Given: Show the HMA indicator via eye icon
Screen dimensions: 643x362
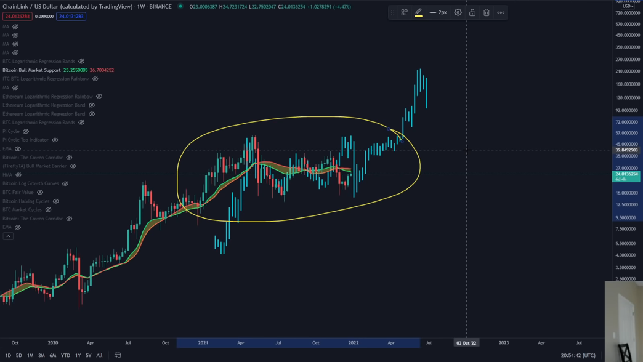Looking at the screenshot, I should tap(18, 175).
